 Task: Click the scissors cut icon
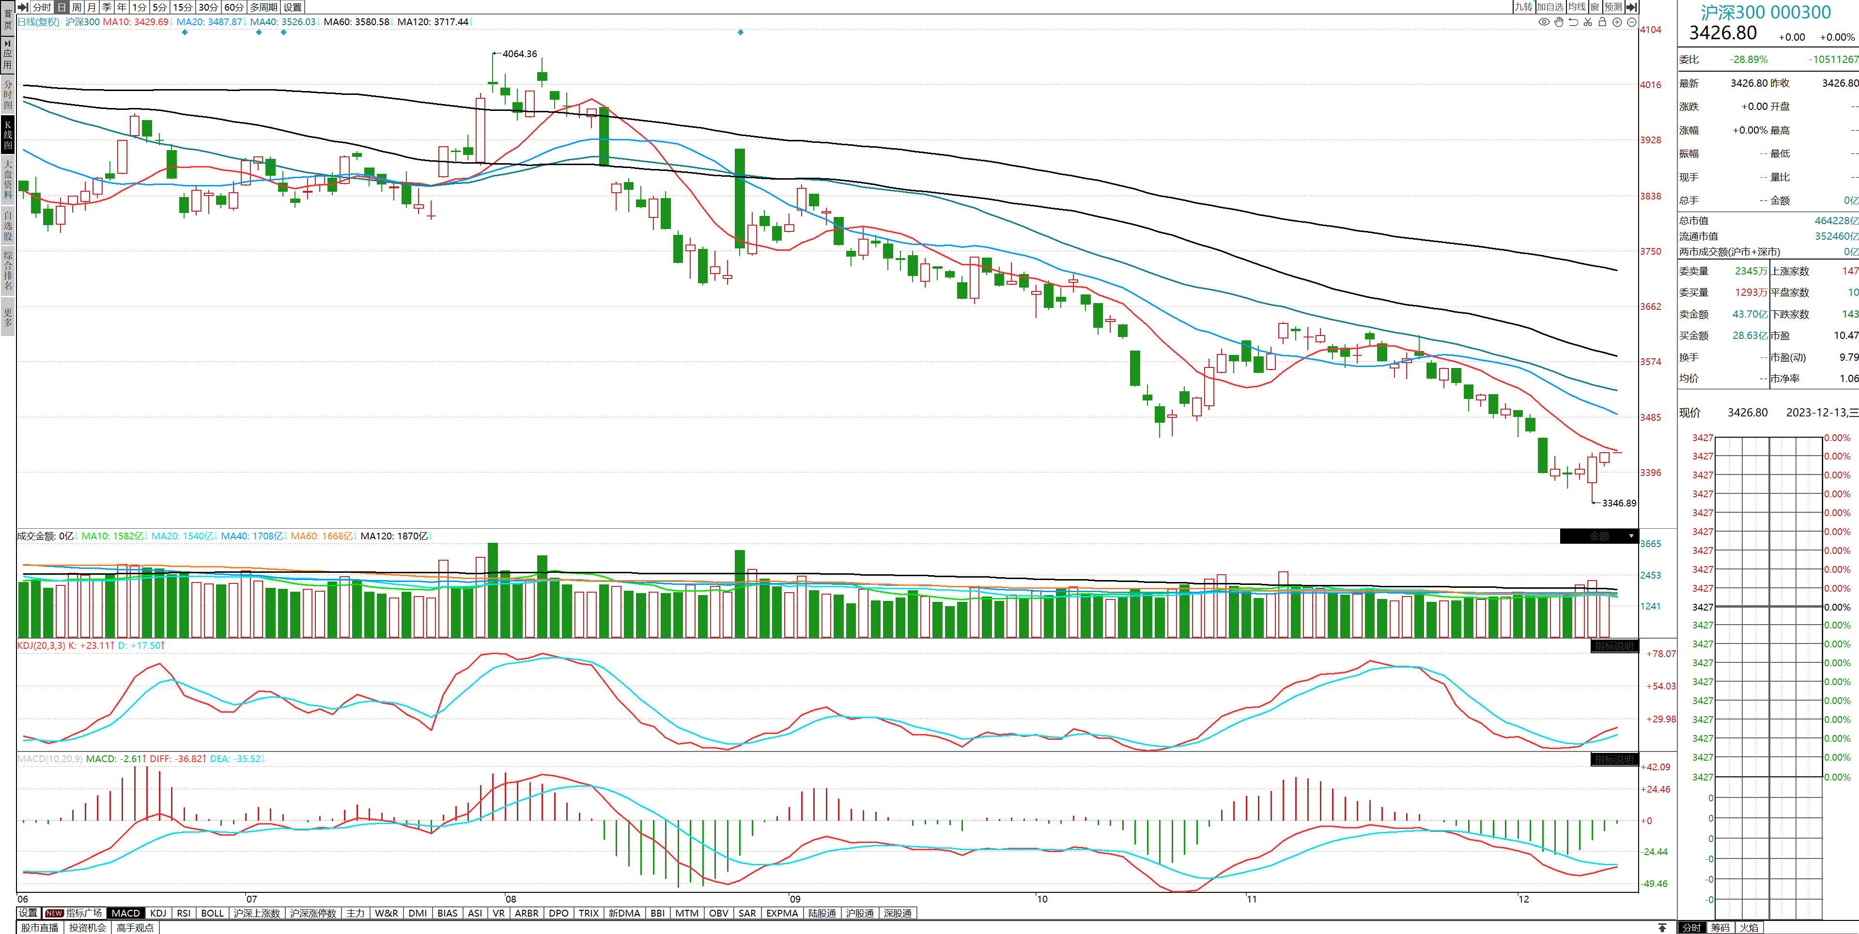[1588, 22]
